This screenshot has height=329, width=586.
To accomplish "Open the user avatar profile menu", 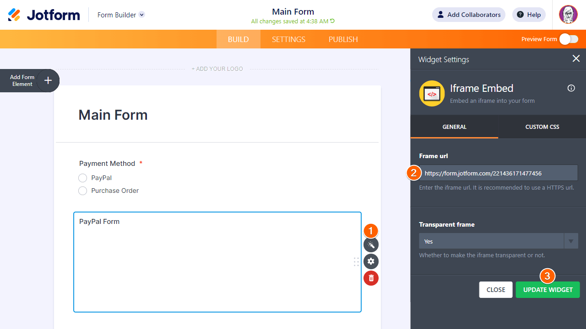I will tap(568, 15).
